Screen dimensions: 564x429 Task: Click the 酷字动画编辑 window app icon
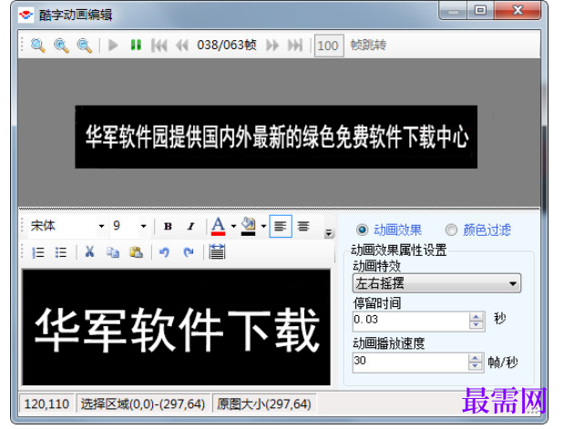(26, 15)
